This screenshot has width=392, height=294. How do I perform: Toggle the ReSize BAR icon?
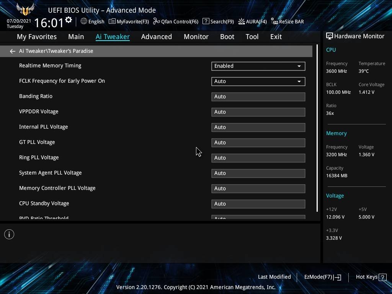(274, 21)
